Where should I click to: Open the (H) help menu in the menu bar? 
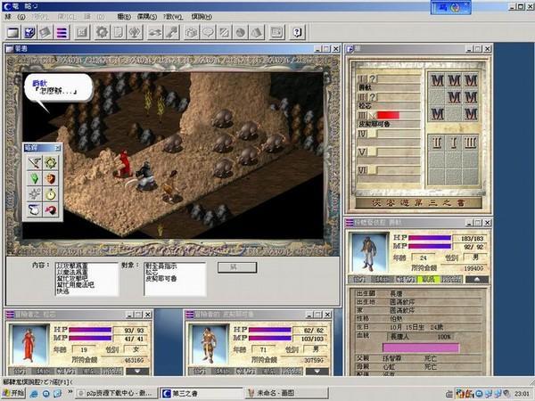pyautogui.click(x=202, y=17)
